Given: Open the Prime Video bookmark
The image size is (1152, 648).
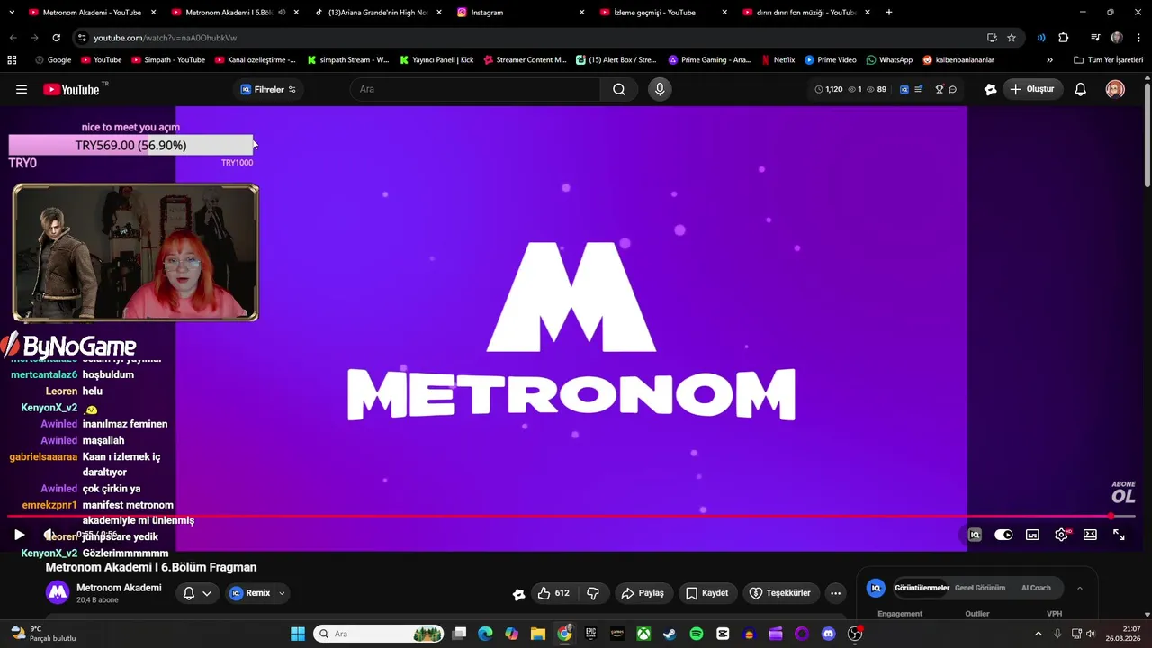Looking at the screenshot, I should 831,60.
